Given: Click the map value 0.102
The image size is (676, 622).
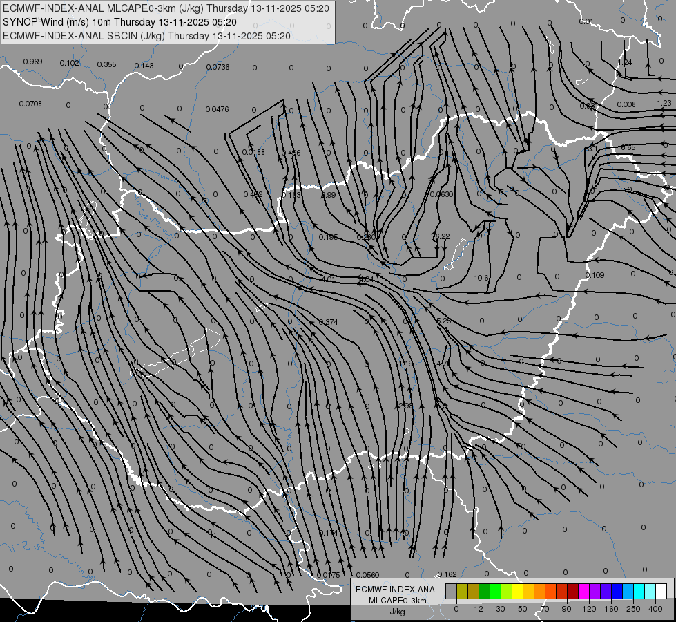Looking at the screenshot, I should [70, 63].
